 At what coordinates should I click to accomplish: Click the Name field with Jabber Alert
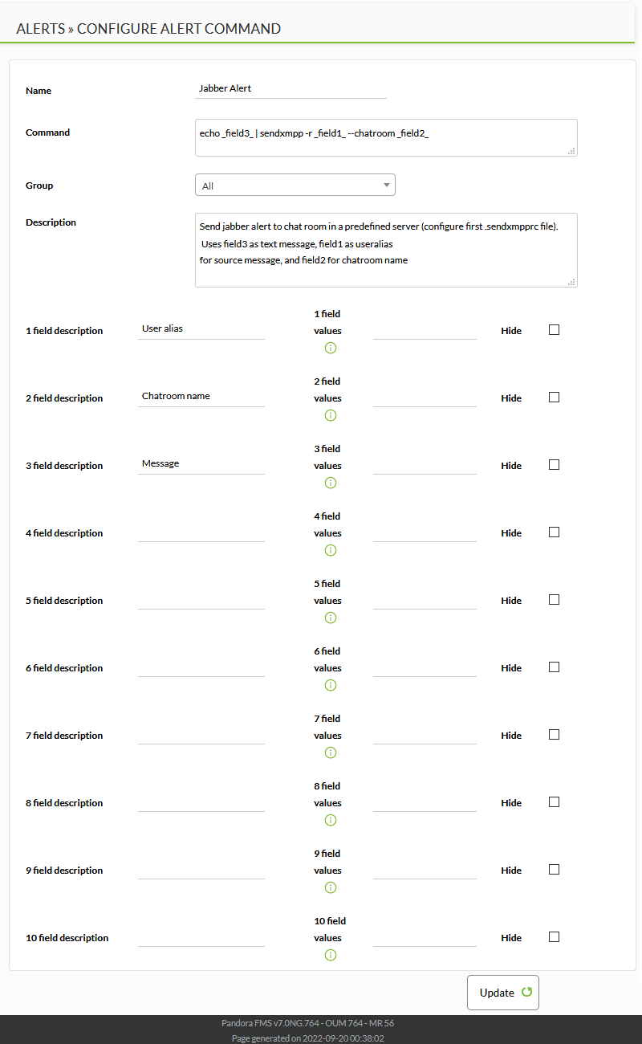point(291,88)
